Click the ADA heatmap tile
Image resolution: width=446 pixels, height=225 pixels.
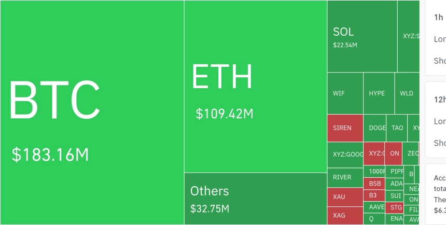[396, 184]
